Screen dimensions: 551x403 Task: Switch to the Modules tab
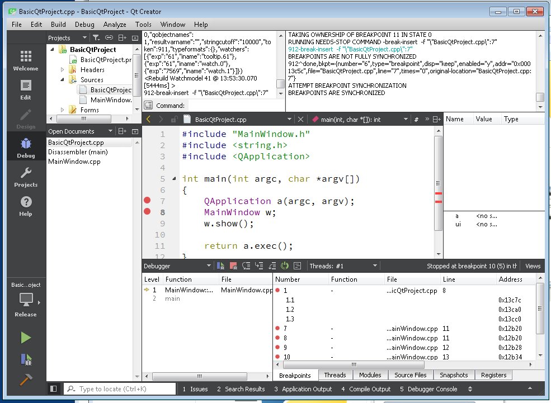click(370, 375)
